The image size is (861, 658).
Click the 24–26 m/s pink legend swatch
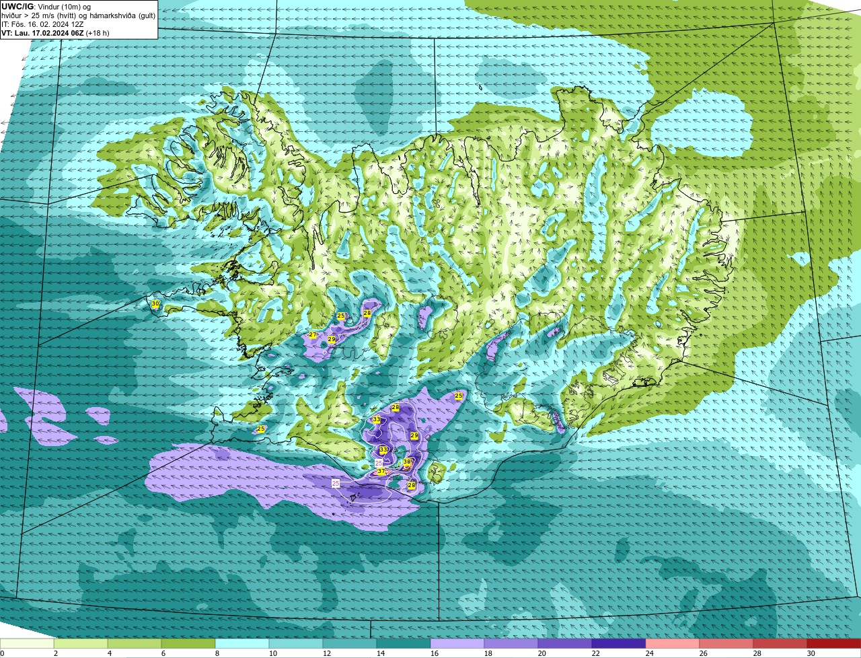(x=673, y=644)
